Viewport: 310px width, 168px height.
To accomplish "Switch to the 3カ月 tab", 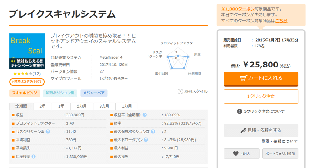I will click(104, 106).
